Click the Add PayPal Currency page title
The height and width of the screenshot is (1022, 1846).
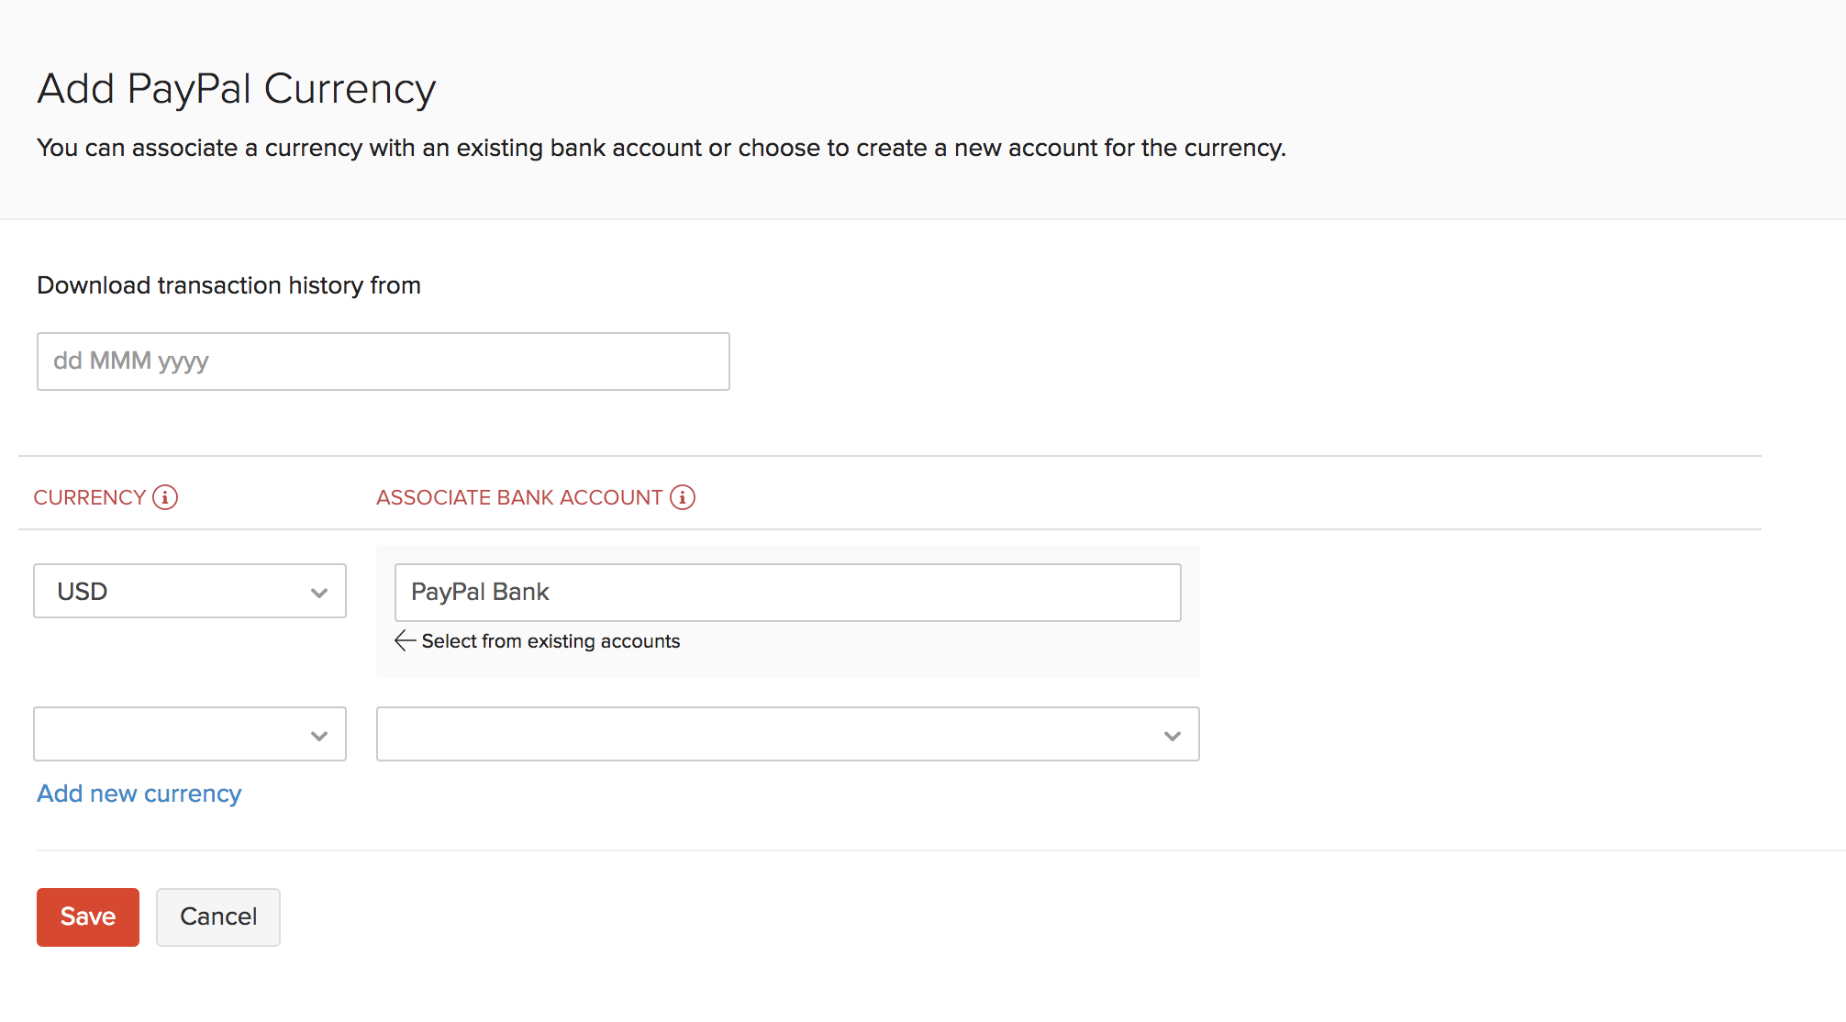pyautogui.click(x=236, y=89)
